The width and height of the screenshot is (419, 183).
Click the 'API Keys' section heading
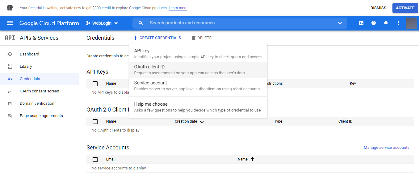97,72
